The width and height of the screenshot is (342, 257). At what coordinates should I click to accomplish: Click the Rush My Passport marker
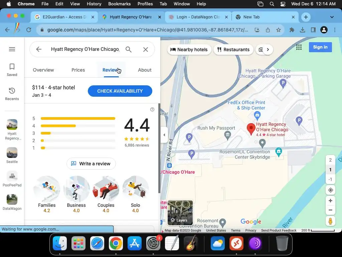[x=228, y=135]
